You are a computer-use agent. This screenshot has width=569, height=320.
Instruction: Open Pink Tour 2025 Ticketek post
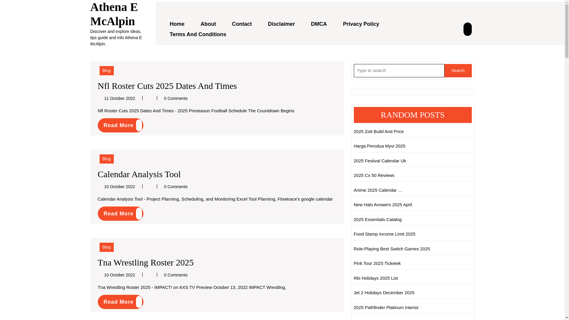(377, 263)
